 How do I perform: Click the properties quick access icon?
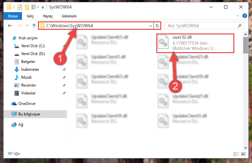tap(20, 7)
